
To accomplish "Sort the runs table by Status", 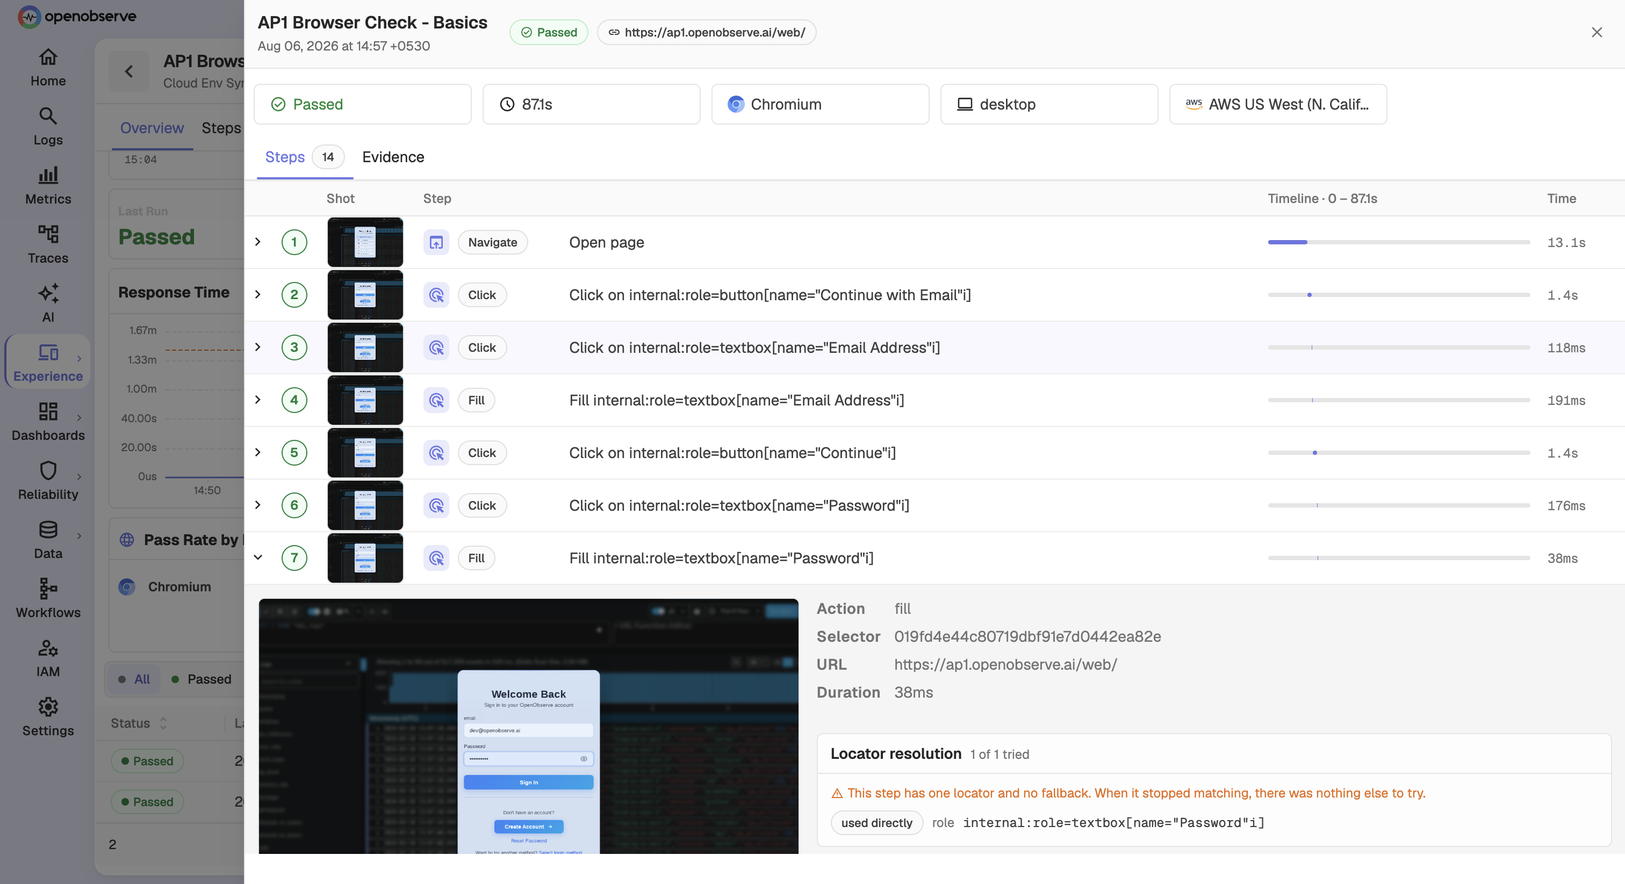I will [x=139, y=723].
